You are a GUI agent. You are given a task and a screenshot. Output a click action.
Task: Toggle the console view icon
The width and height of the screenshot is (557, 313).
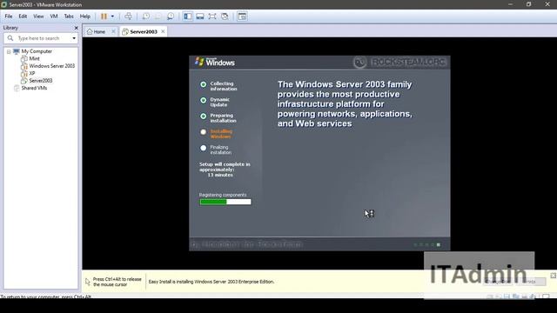[242, 17]
